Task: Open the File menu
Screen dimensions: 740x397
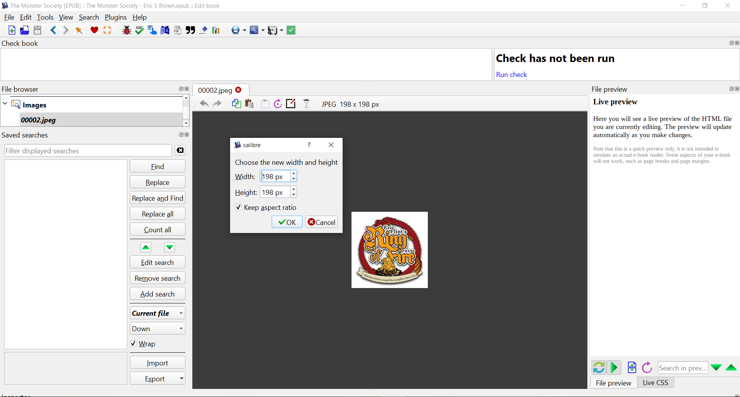Action: (9, 17)
